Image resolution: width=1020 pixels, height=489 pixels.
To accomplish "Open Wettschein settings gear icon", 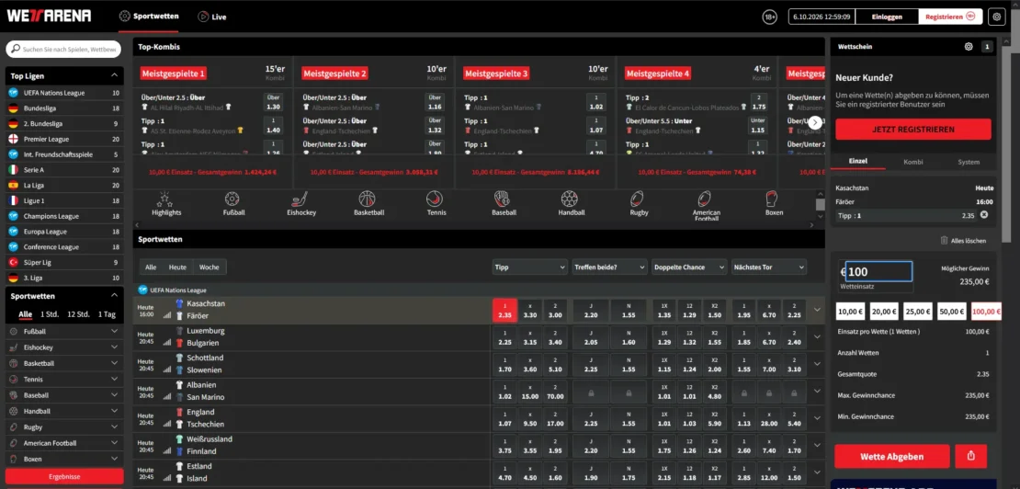I will (x=969, y=47).
